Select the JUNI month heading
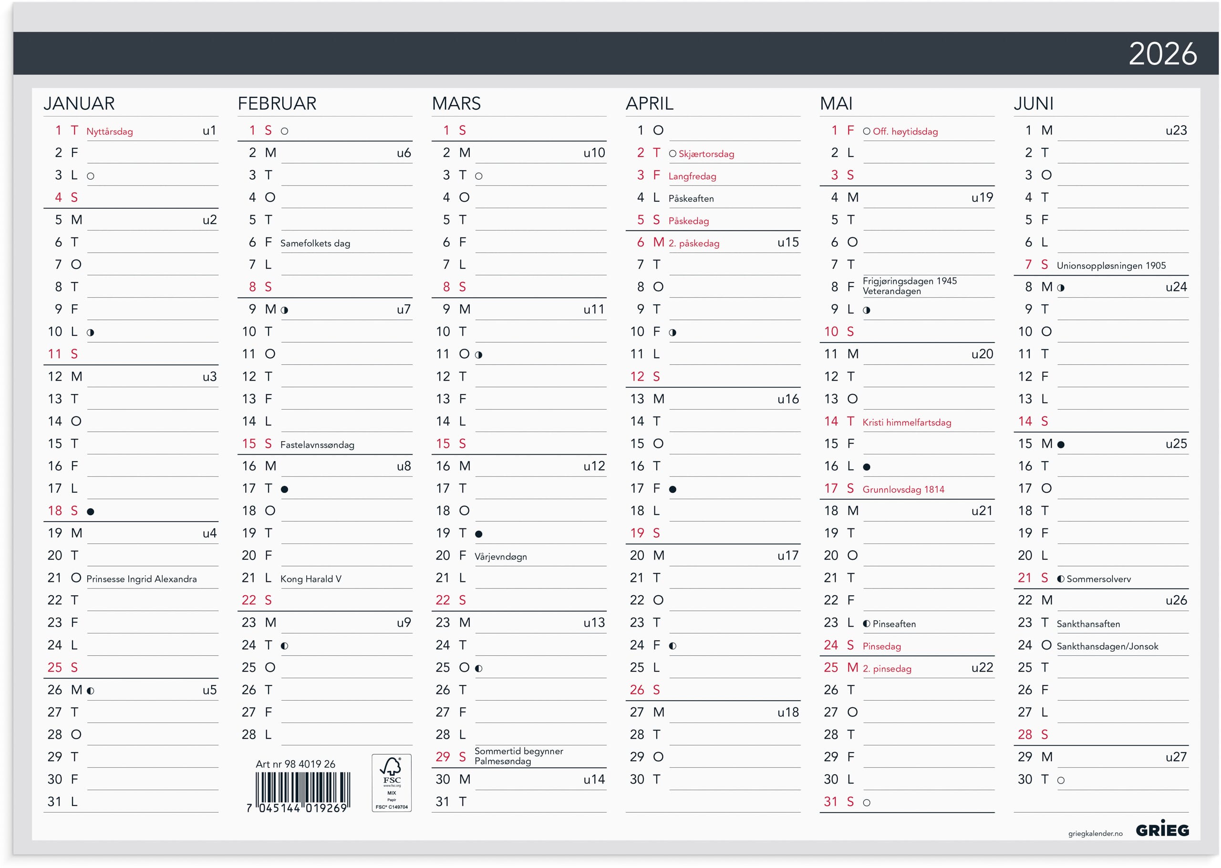 point(1034,103)
